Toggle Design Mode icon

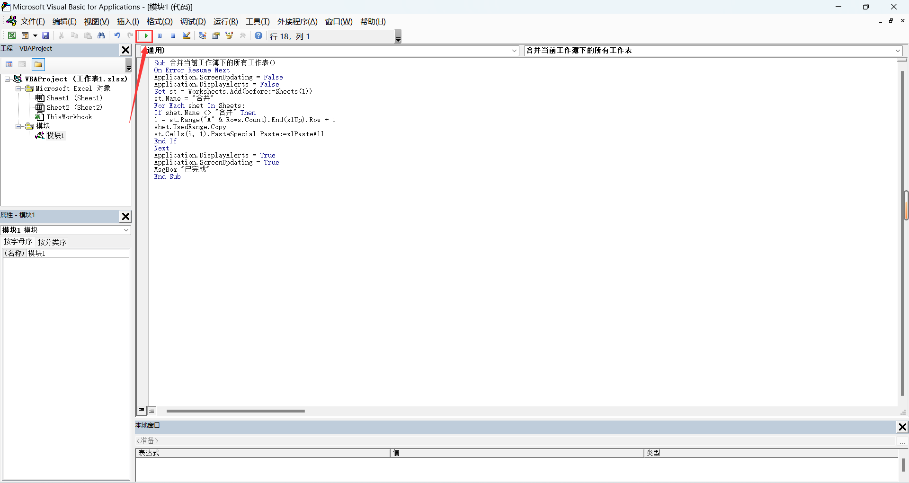point(186,36)
